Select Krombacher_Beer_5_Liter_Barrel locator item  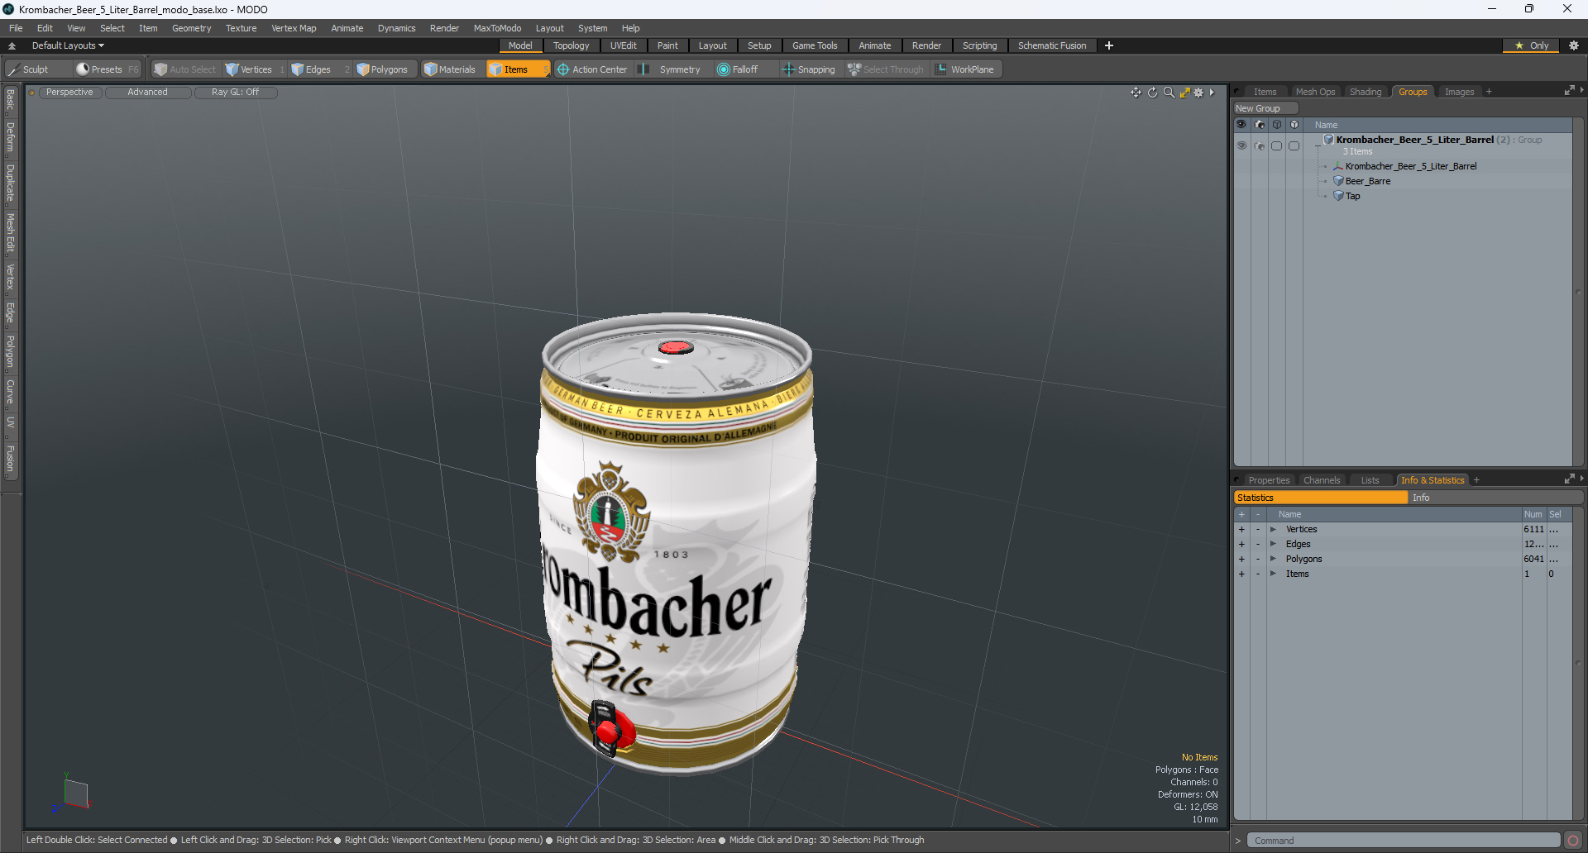point(1410,166)
